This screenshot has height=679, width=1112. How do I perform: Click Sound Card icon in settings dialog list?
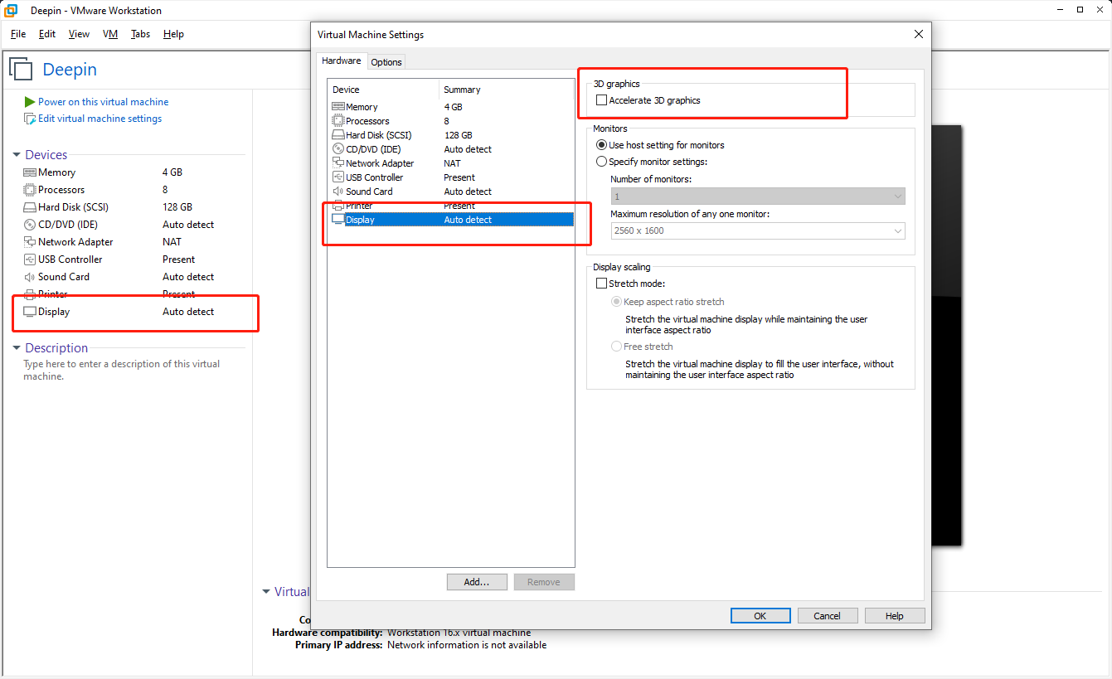coord(337,192)
